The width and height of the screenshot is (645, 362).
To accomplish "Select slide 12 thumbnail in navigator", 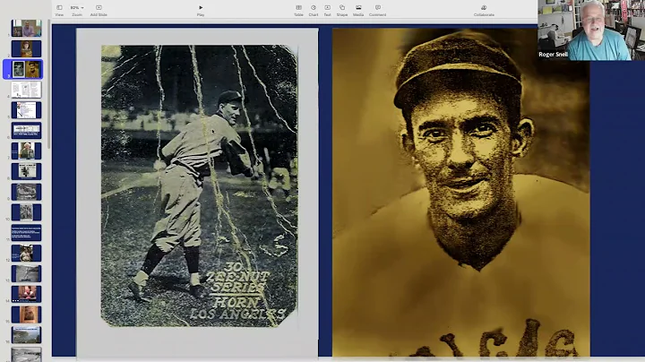I will click(26, 253).
